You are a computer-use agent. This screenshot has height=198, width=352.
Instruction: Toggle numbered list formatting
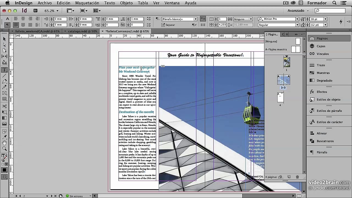149,25
